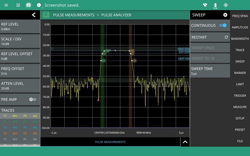This screenshot has height=156, width=250.
Task: Click T1 Act status cell
Action: point(35,116)
